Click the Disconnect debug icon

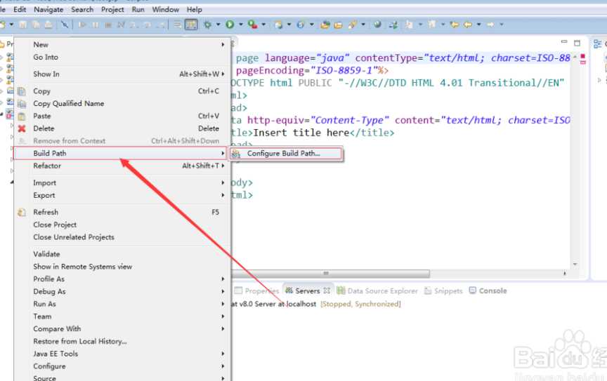tap(121, 25)
